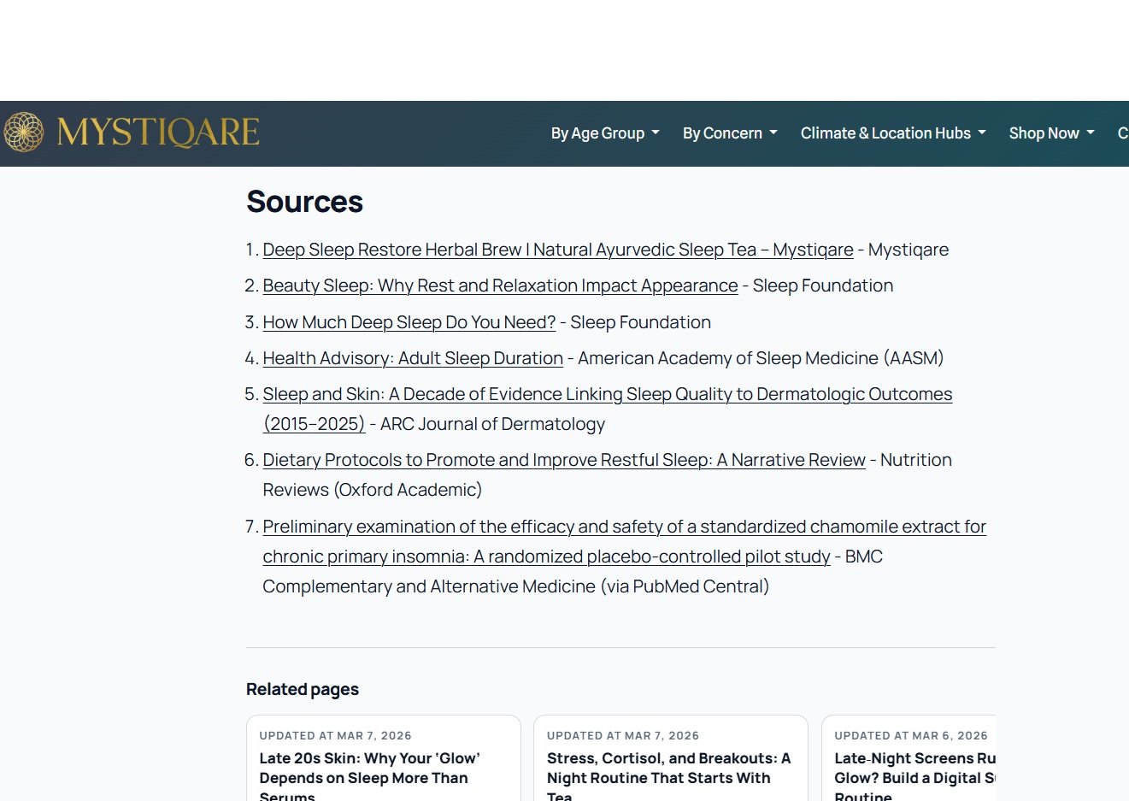
Task: Open the Shop Now dropdown
Action: tap(1051, 133)
